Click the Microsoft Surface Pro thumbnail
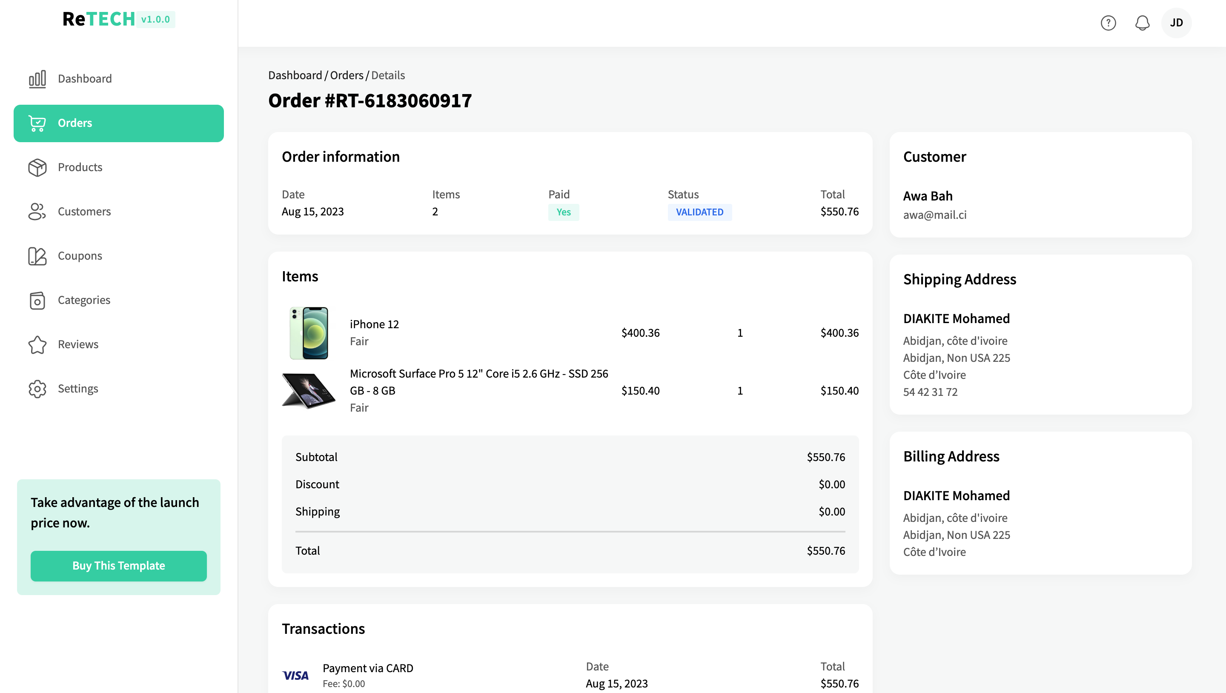1226x693 pixels. point(309,391)
